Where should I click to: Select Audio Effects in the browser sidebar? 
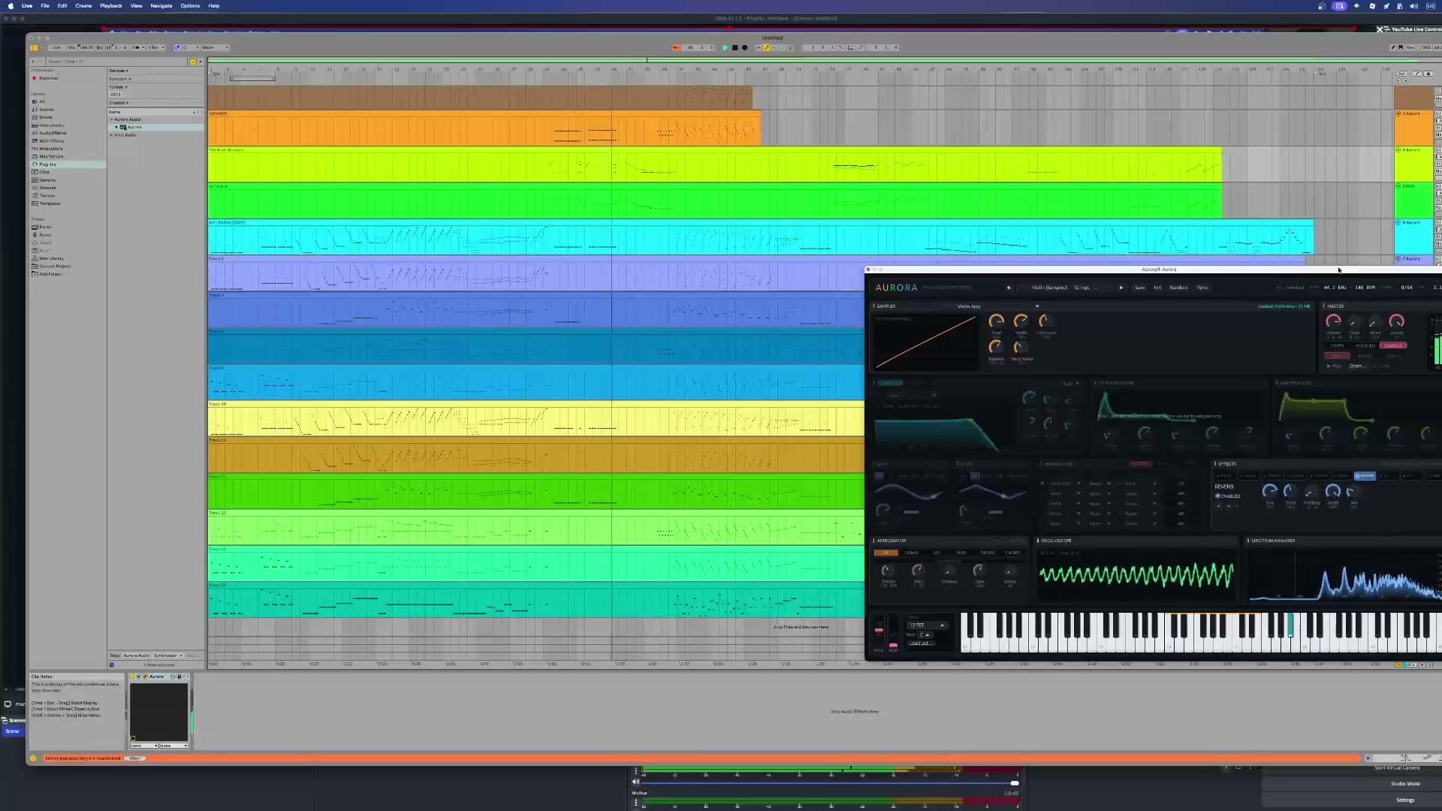point(53,133)
